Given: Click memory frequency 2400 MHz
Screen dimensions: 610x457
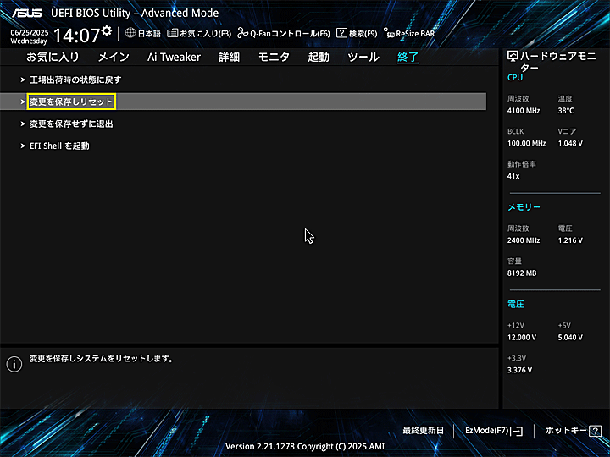Looking at the screenshot, I should (x=524, y=240).
